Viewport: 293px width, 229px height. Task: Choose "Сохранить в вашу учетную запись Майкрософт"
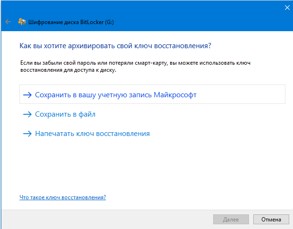pyautogui.click(x=116, y=95)
